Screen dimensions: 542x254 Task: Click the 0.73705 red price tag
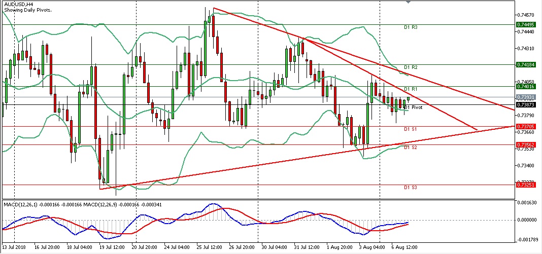[526, 126]
